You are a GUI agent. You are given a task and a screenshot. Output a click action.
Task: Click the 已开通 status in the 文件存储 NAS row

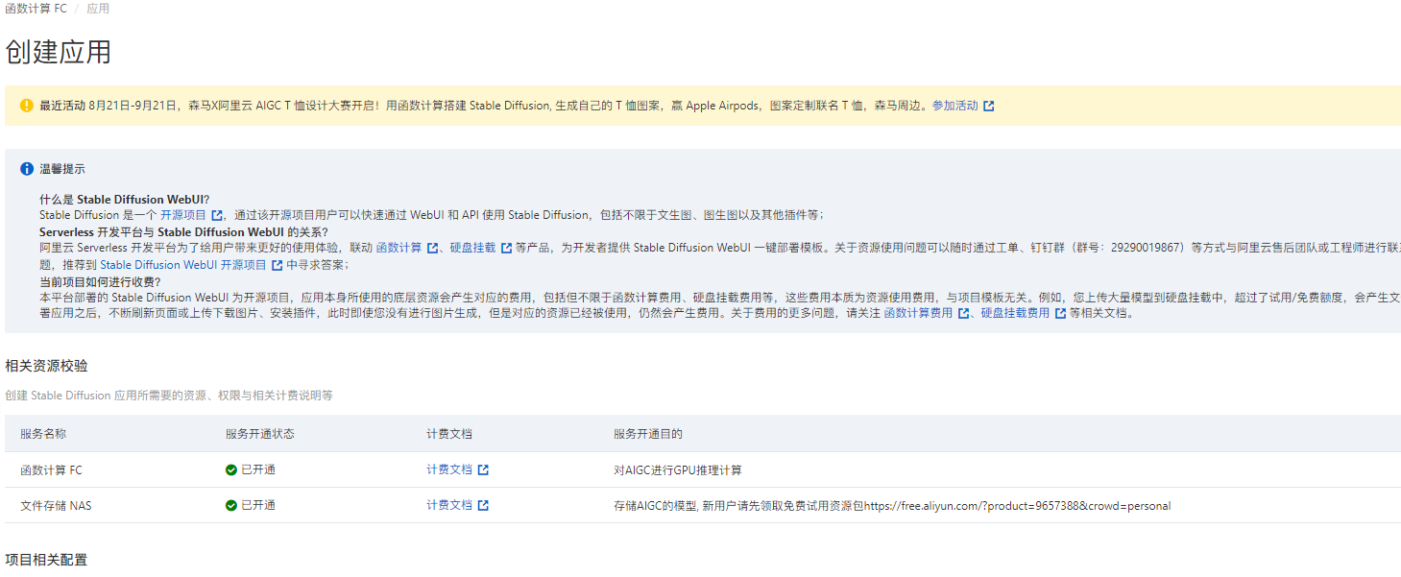point(258,505)
